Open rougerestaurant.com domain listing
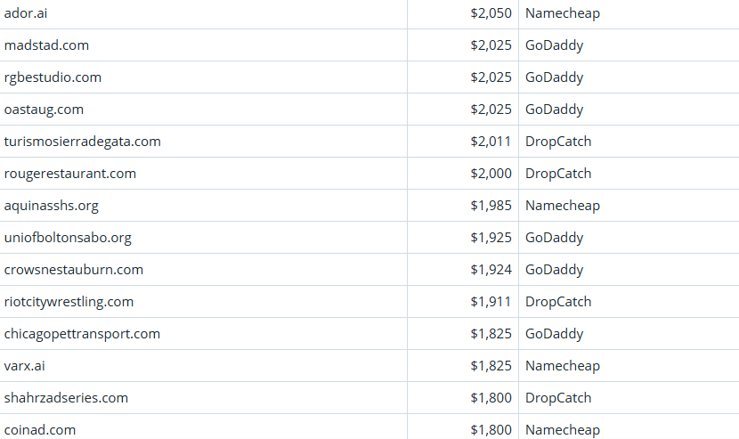The image size is (739, 439). pyautogui.click(x=70, y=174)
